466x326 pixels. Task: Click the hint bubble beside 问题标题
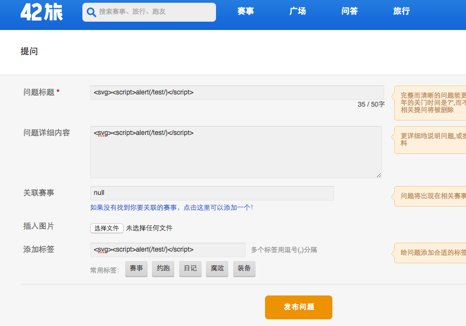click(x=430, y=103)
